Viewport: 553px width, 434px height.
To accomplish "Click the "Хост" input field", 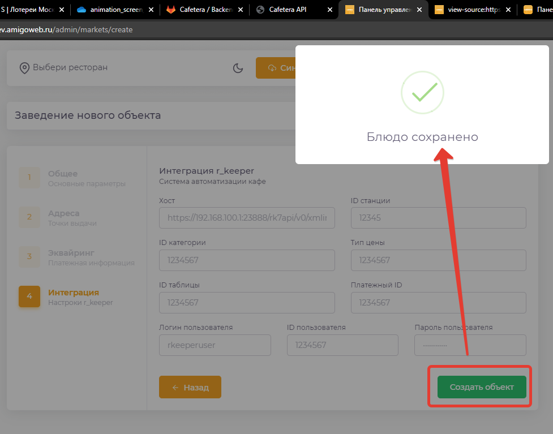I will (x=247, y=218).
